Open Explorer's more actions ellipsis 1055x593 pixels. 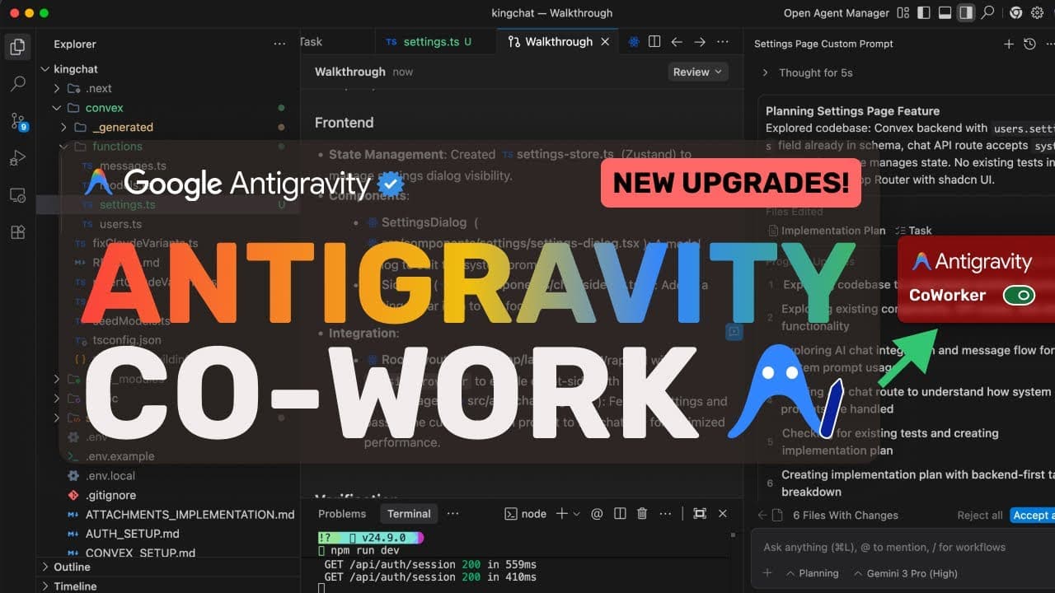tap(280, 44)
